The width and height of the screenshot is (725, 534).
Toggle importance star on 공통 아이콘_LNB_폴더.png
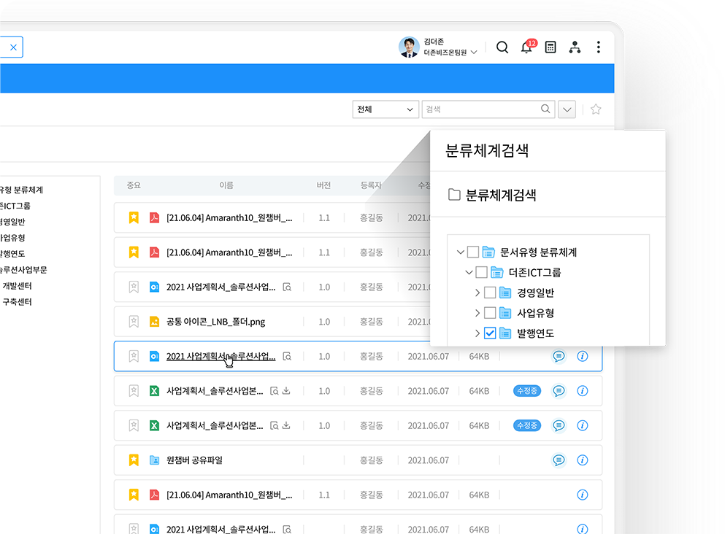pos(134,322)
